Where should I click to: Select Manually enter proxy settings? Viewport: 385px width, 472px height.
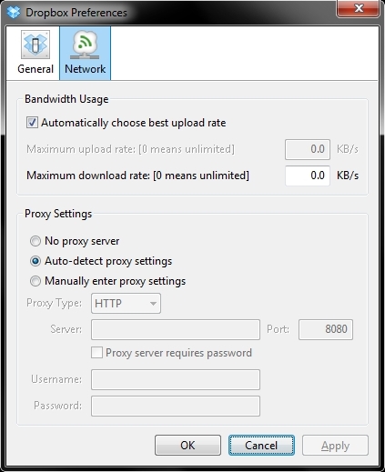pos(35,281)
